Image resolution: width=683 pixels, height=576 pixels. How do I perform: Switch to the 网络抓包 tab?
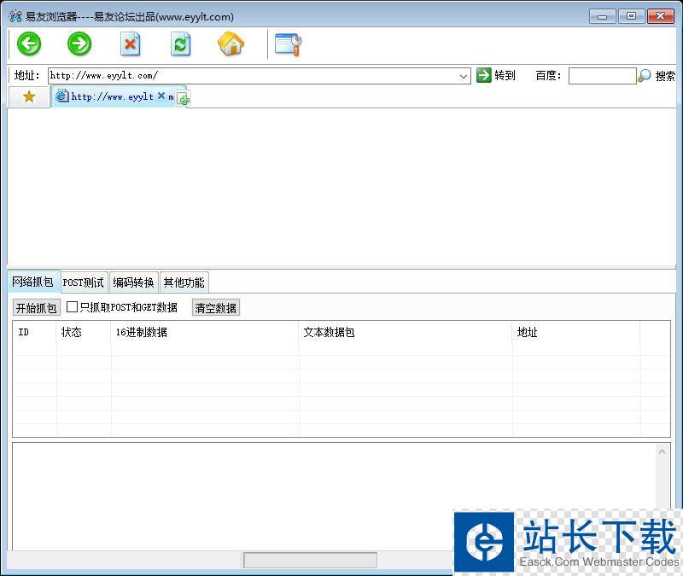click(x=33, y=282)
